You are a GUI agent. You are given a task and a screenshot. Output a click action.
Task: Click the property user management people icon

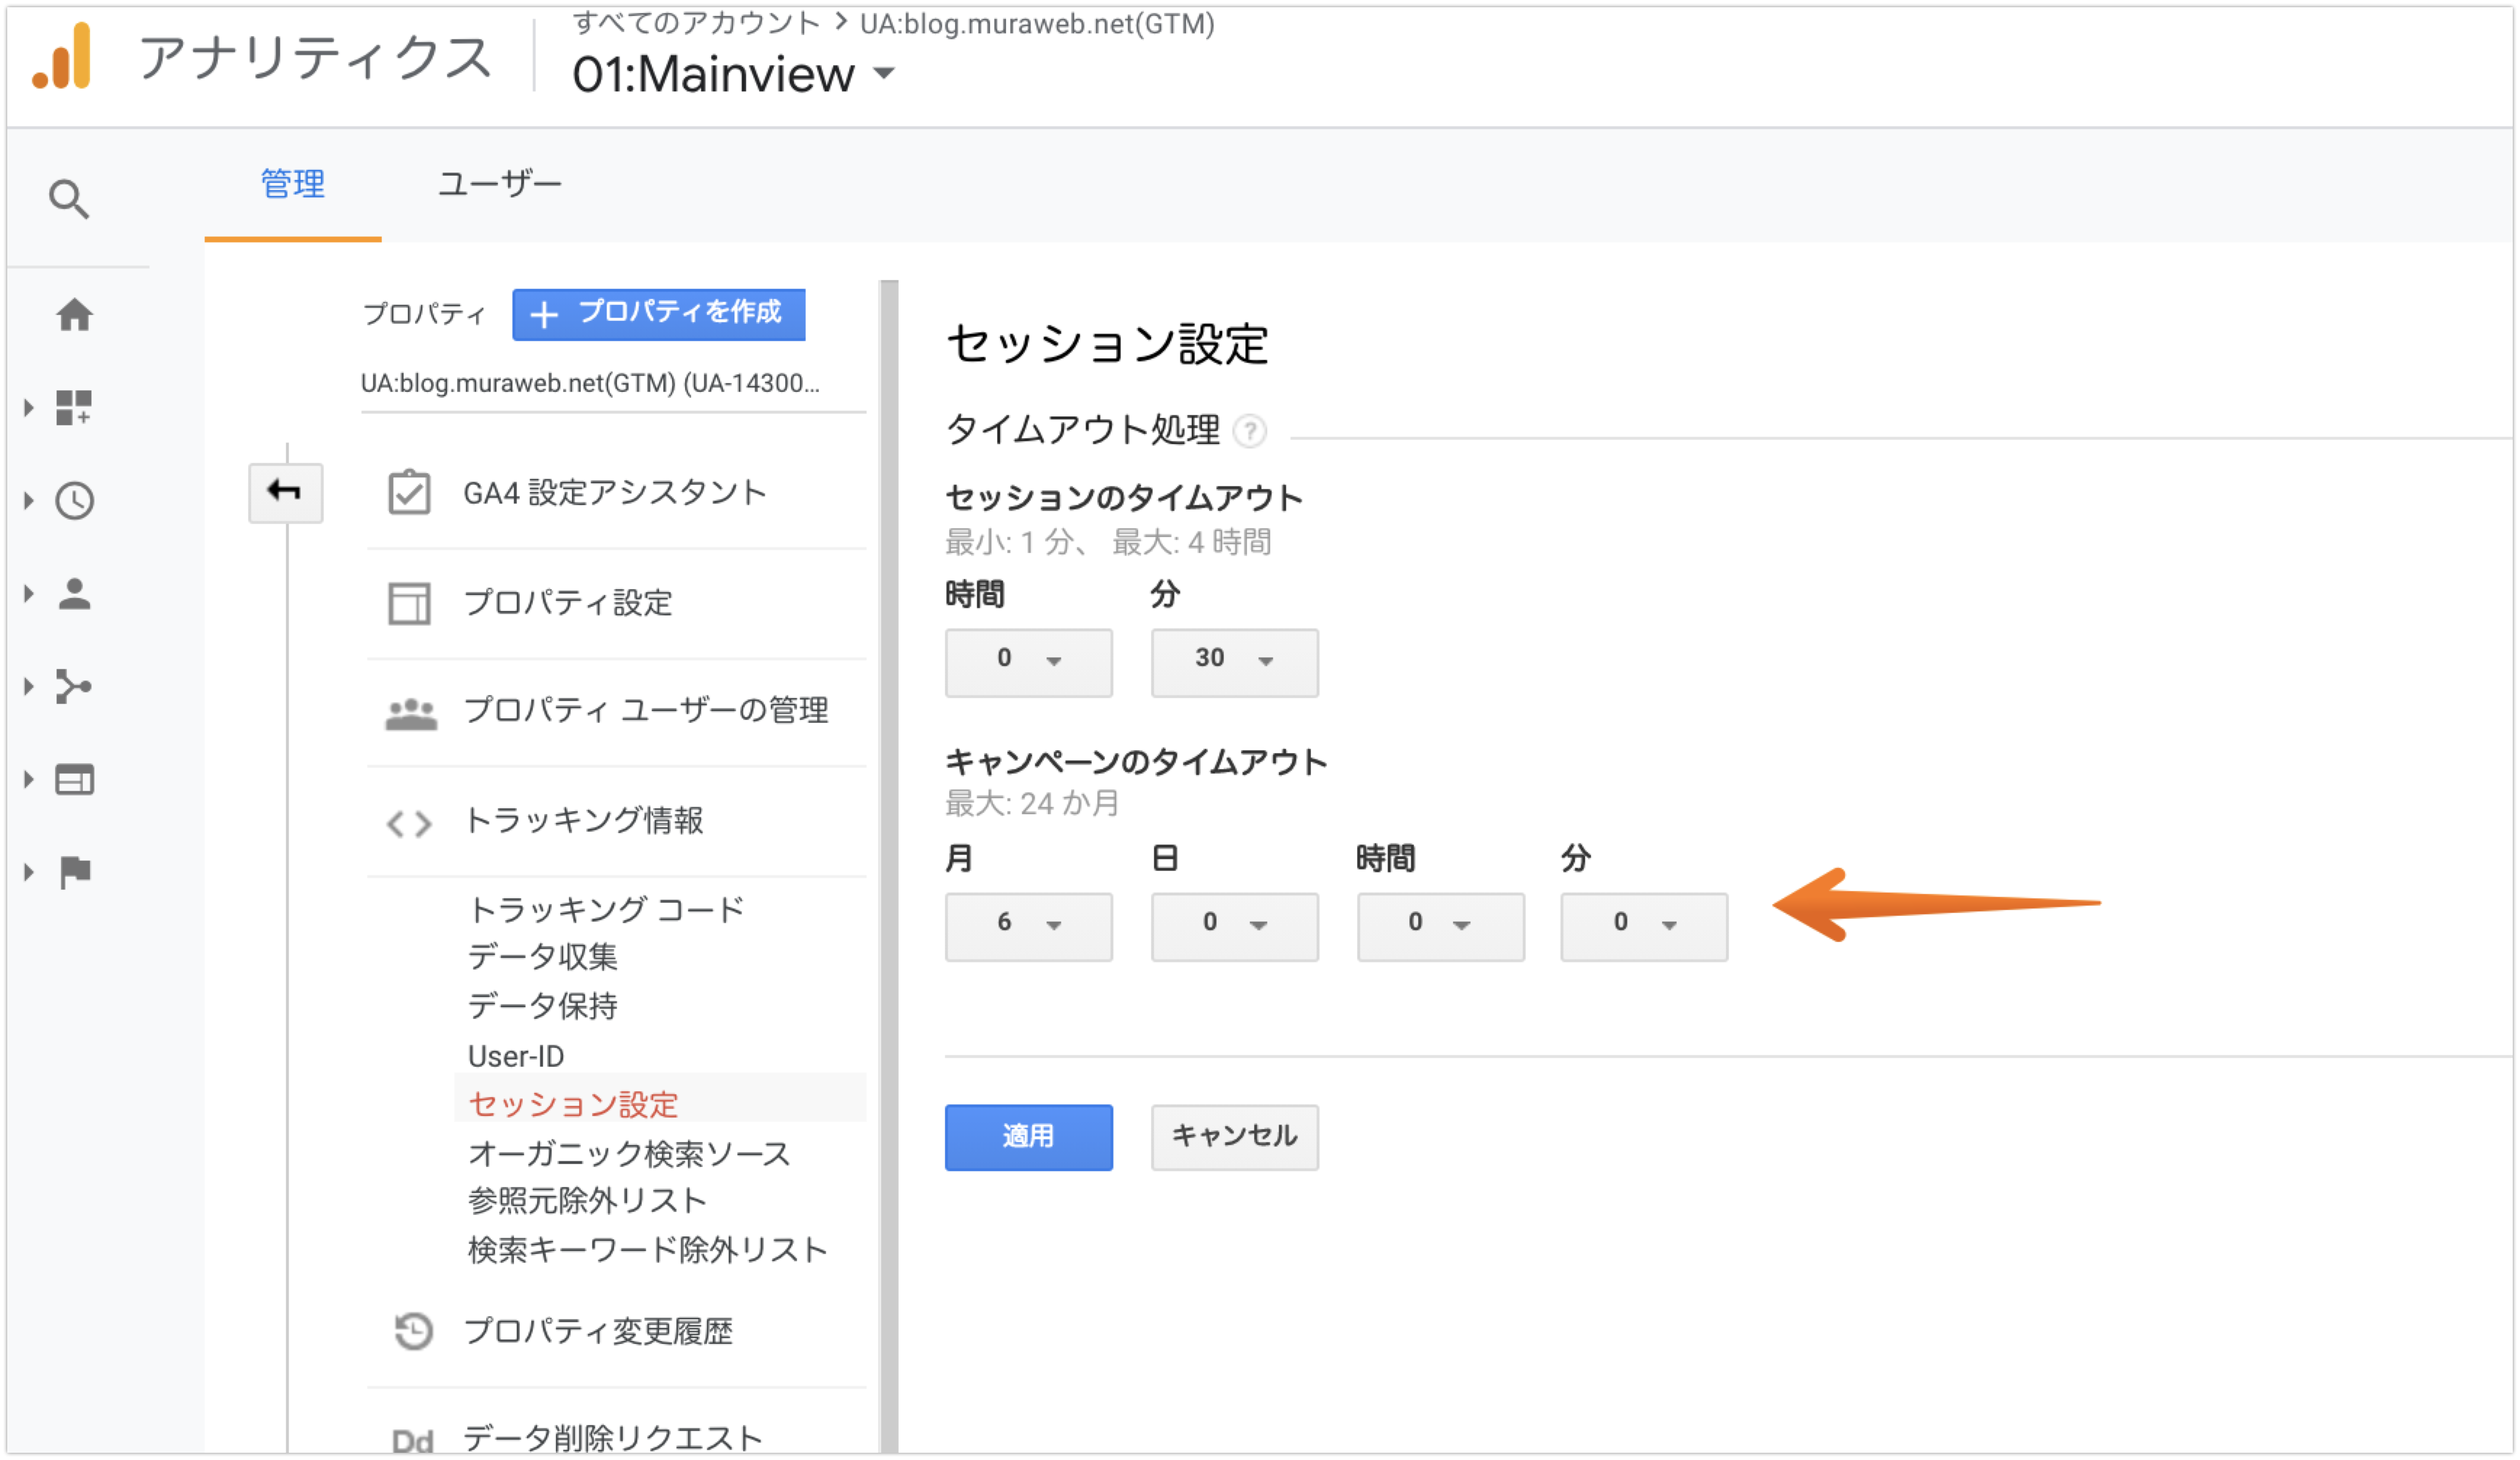click(x=411, y=713)
